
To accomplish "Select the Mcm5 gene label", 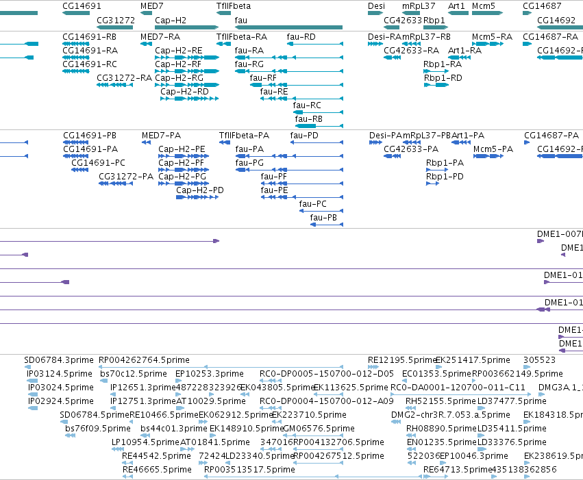I will tap(484, 6).
